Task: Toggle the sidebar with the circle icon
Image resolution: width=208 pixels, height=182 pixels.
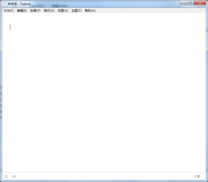Action: [6, 176]
